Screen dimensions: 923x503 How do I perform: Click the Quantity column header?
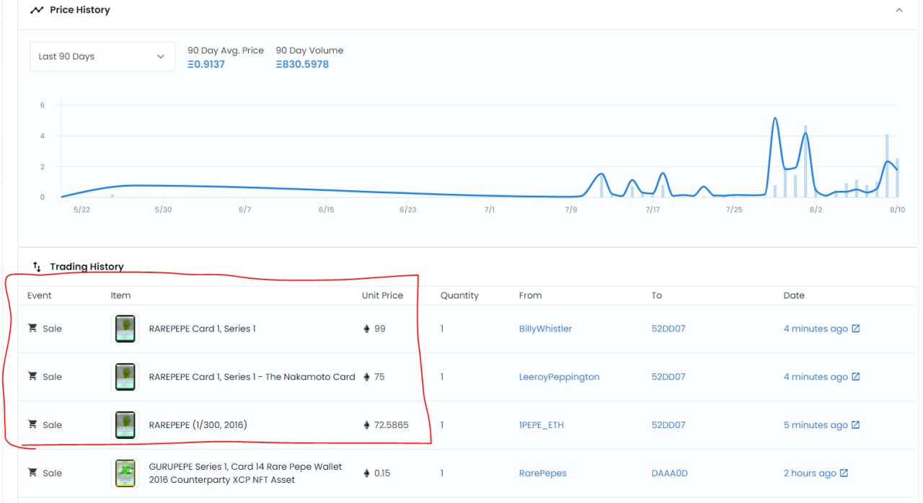(x=459, y=295)
